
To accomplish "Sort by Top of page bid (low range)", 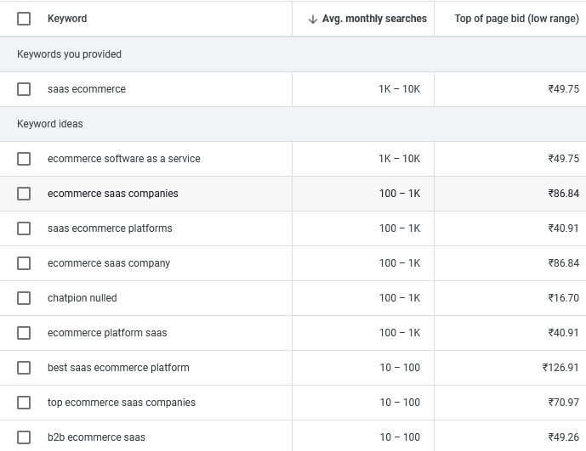I will pyautogui.click(x=516, y=19).
